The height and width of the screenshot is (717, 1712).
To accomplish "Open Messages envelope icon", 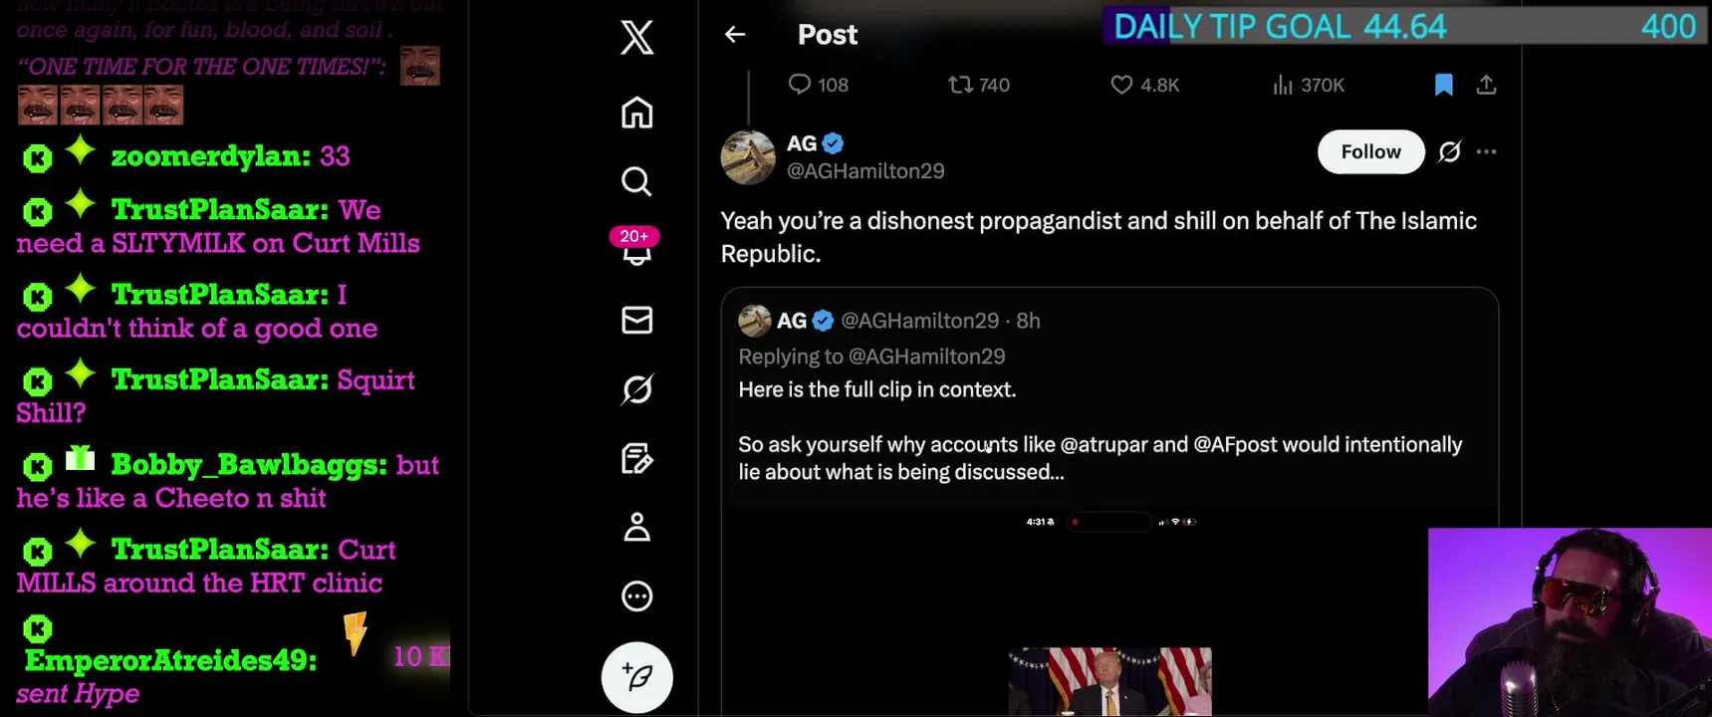I will [x=637, y=320].
